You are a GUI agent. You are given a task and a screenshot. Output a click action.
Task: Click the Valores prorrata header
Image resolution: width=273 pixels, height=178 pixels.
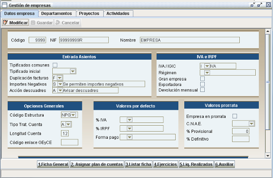point(222,105)
